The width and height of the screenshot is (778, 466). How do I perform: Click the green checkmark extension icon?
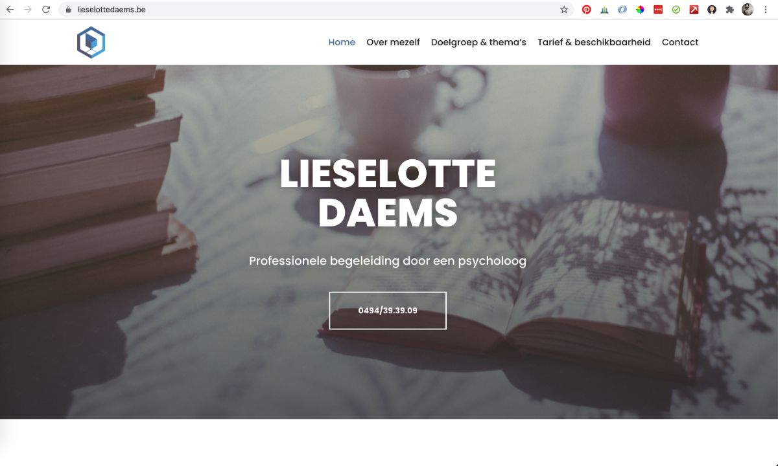click(x=676, y=10)
